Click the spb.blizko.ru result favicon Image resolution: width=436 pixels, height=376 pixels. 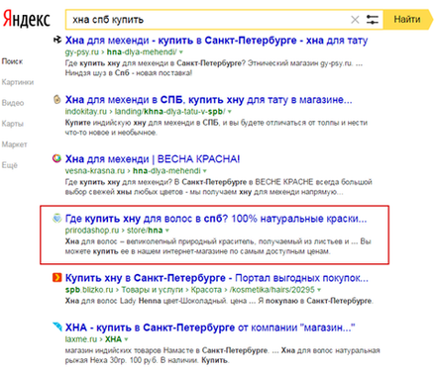pos(57,278)
